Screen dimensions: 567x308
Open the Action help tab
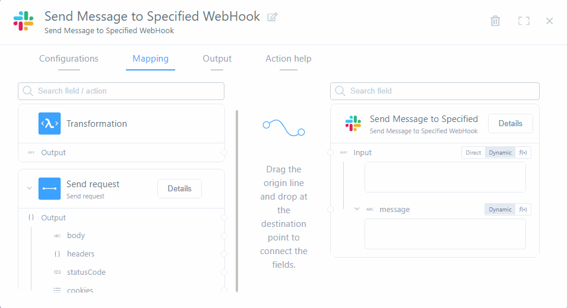tap(289, 59)
